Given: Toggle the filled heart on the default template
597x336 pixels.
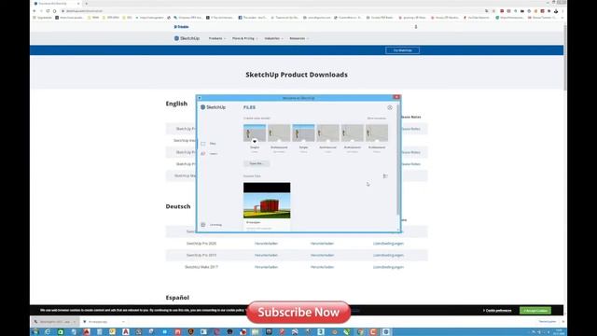Looking at the screenshot, I should pos(255,141).
